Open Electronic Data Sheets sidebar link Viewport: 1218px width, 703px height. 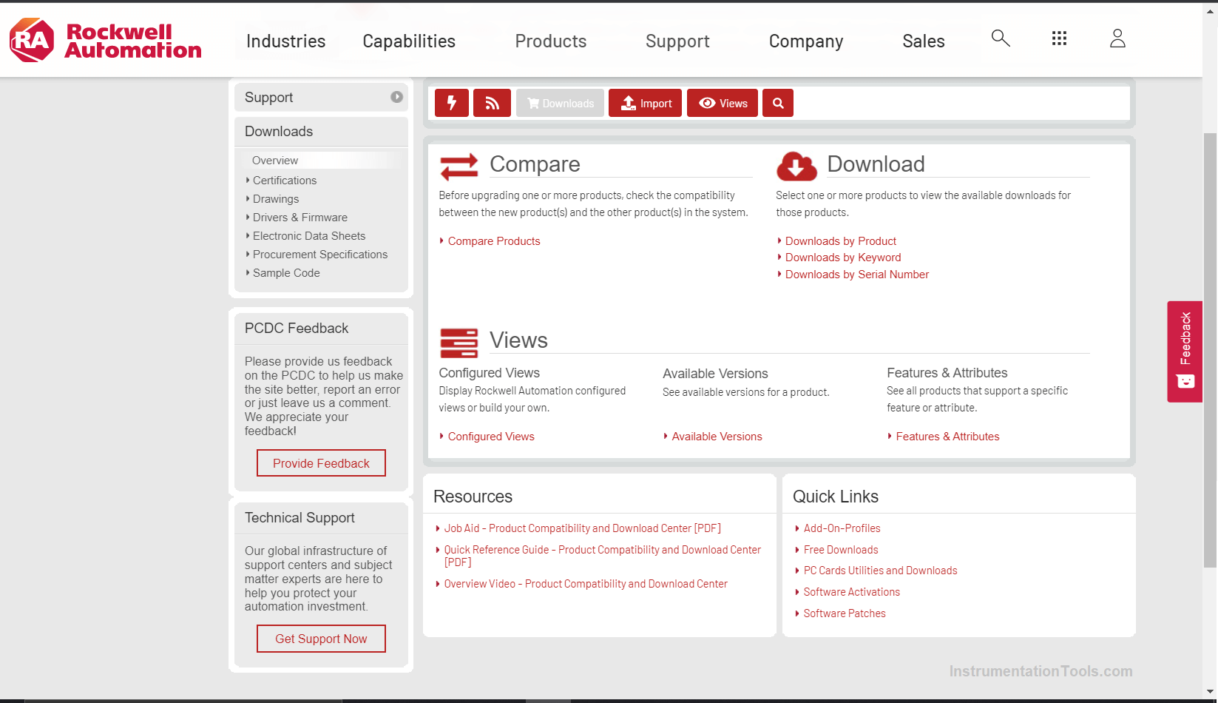coord(309,236)
